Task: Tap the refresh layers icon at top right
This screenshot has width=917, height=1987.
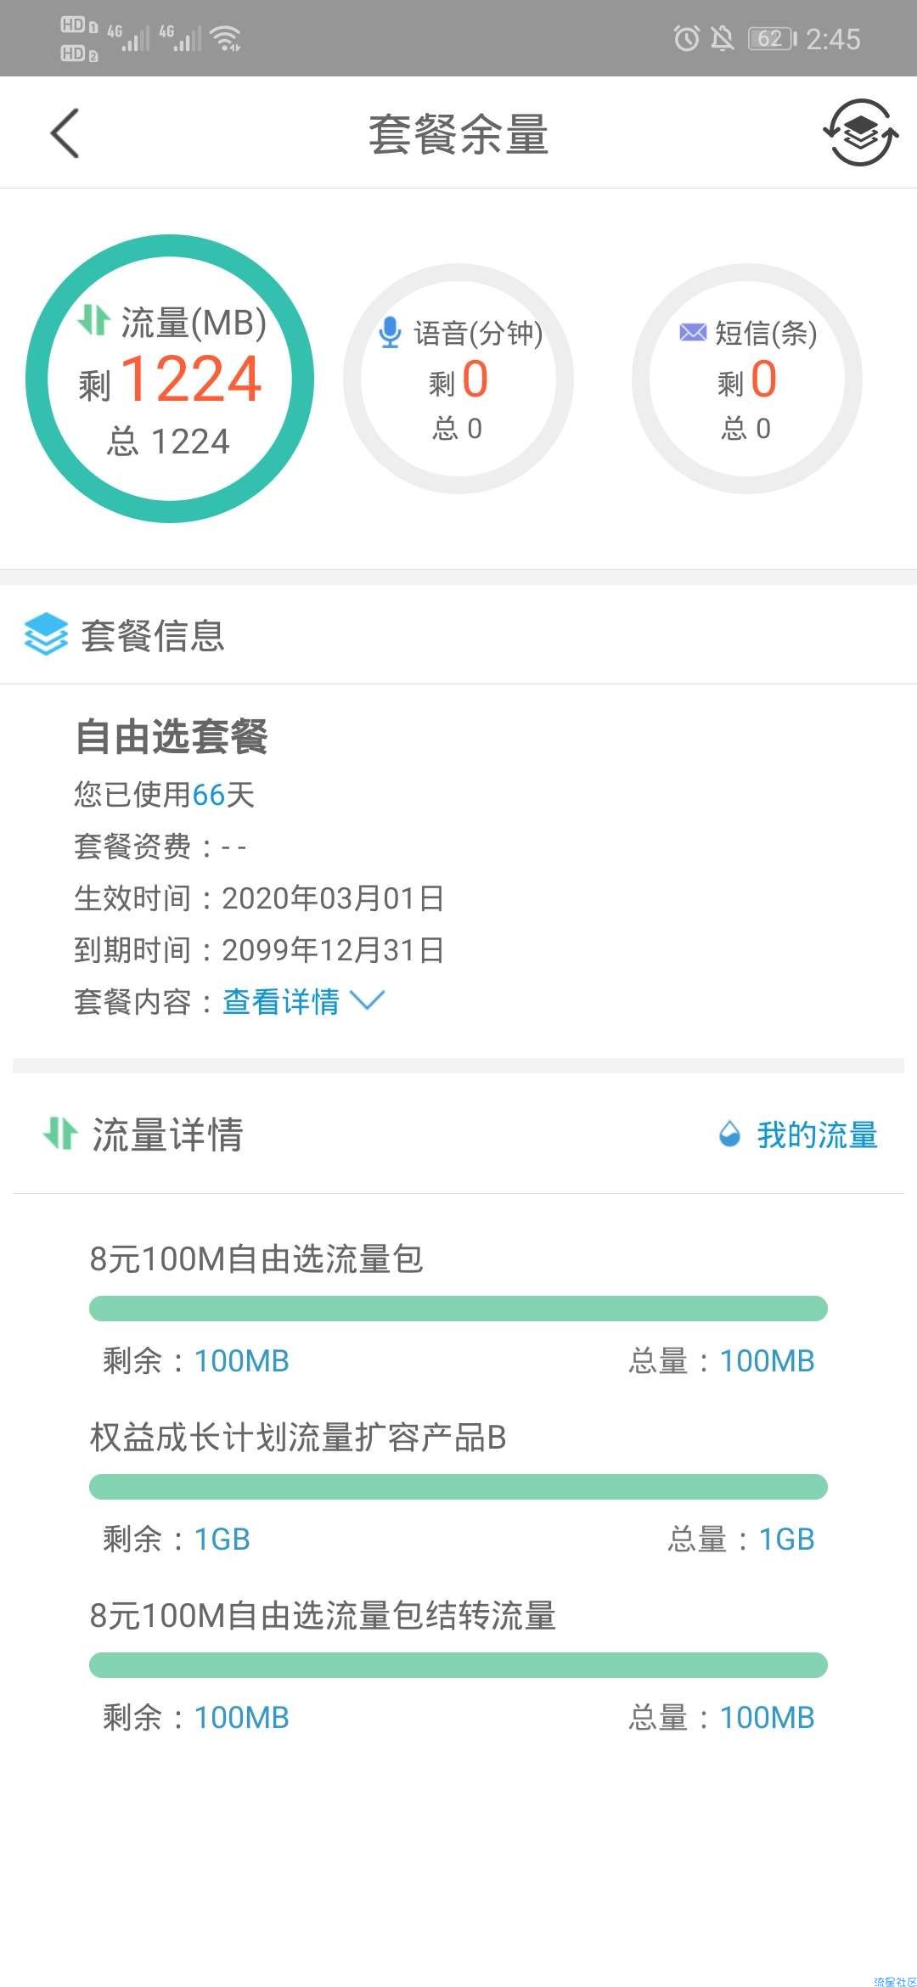Action: 861,132
